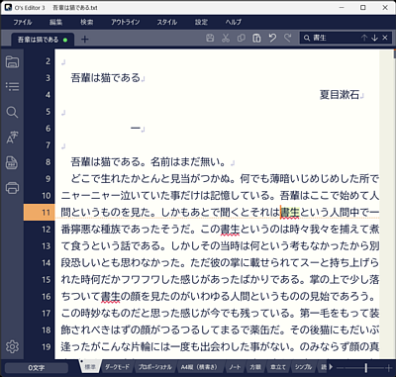Viewport: 396px width, 377px height.
Task: Click the print icon in sidebar
Action: [12, 188]
